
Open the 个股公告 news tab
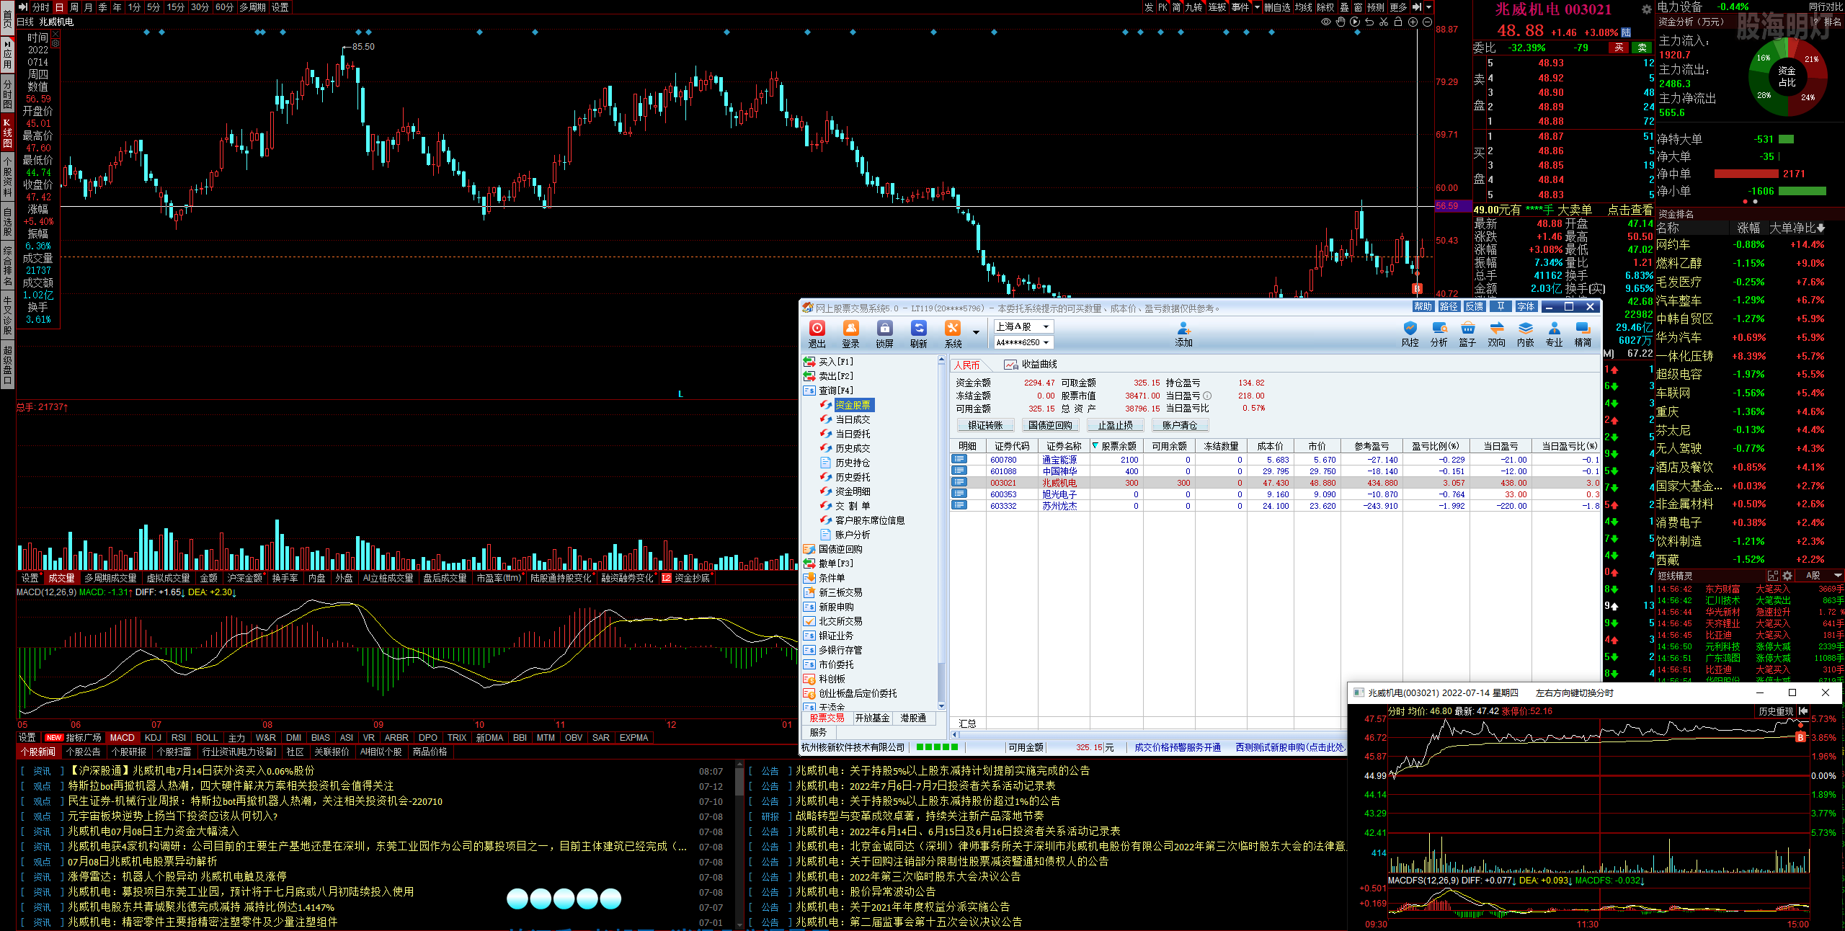[83, 752]
